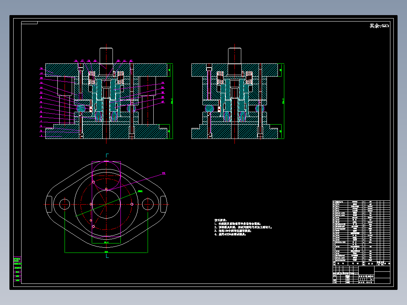Click part balloon number 4 on the left side
The height and width of the screenshot is (305, 407).
41,121
